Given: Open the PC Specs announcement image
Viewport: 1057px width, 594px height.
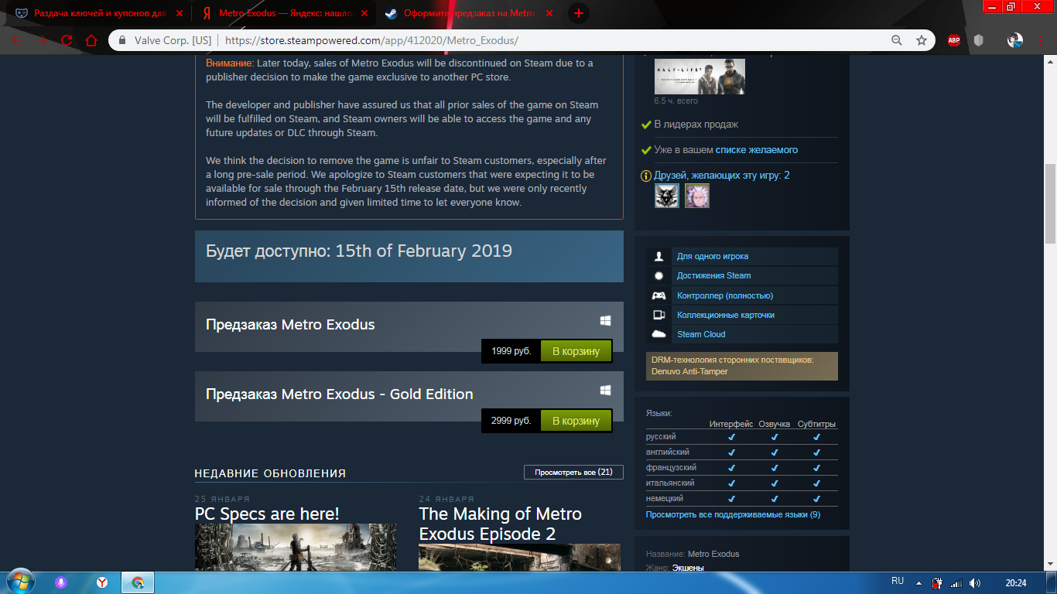Looking at the screenshot, I should (296, 548).
